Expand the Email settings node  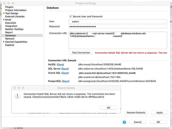point(4,20)
